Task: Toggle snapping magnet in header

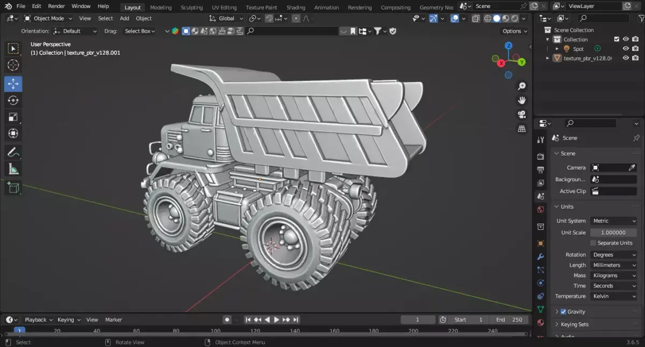Action: 269,18
